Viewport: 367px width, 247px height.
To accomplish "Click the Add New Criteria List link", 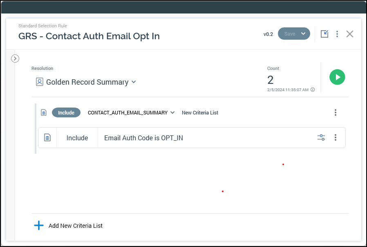I will point(76,226).
